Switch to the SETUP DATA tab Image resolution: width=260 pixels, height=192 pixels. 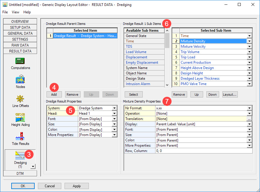(x=20, y=28)
